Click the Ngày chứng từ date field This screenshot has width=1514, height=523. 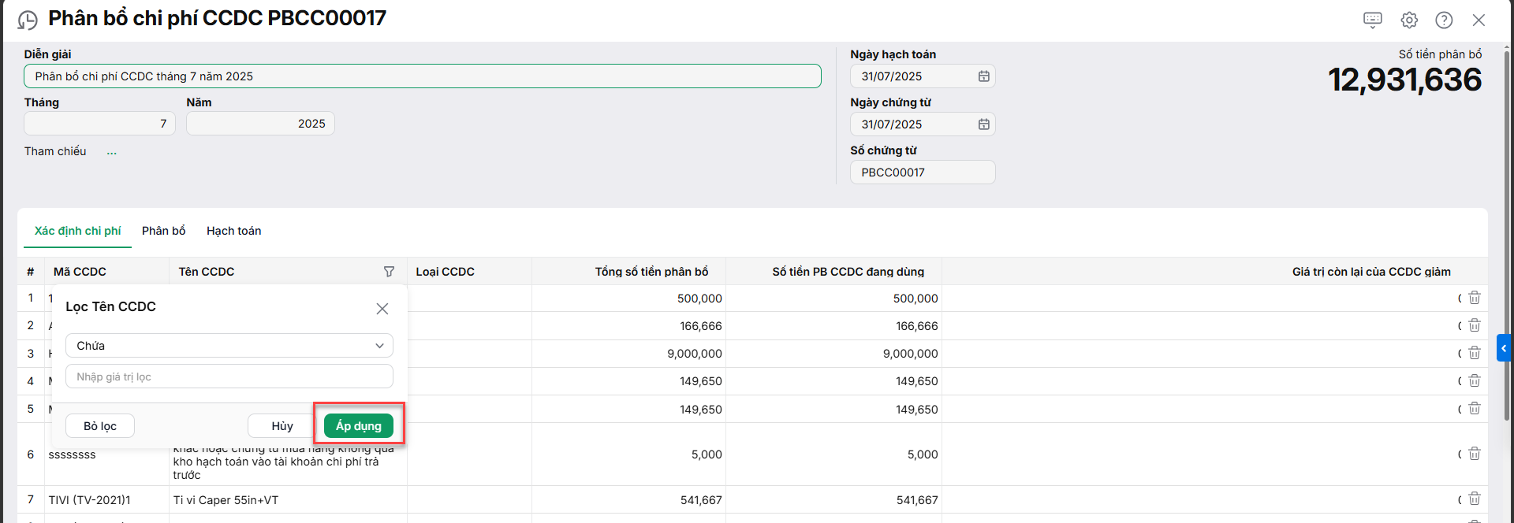[x=923, y=124]
